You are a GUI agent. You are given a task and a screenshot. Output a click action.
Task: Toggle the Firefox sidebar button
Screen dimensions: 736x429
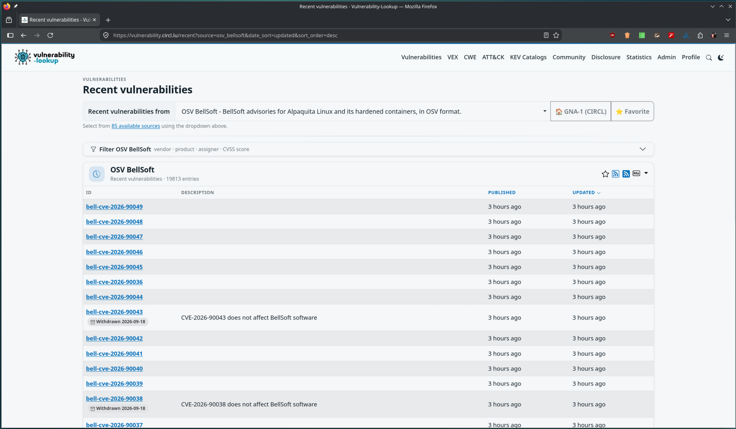pyautogui.click(x=10, y=35)
